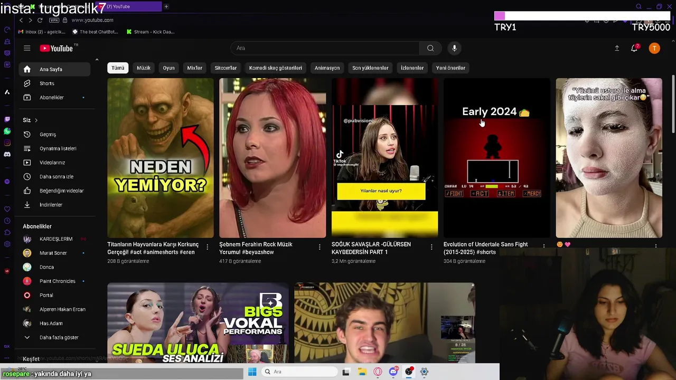
Task: Open the Inbox Gmail bookmark
Action: pyautogui.click(x=42, y=32)
